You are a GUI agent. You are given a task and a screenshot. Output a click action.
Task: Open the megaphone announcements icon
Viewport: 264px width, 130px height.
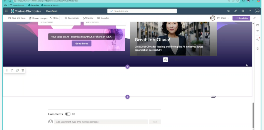point(229,11)
